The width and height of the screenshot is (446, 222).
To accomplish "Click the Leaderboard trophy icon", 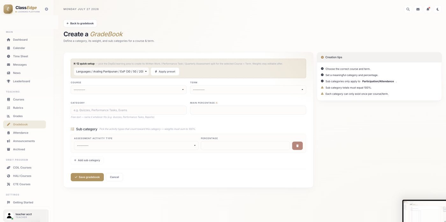I will click(x=9, y=81).
